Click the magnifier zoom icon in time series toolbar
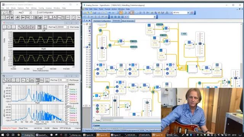 (x=20, y=27)
